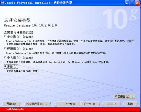The height and width of the screenshot is (112, 141).
Task: Select the 定制(C) custom install option
Action: tap(5, 66)
